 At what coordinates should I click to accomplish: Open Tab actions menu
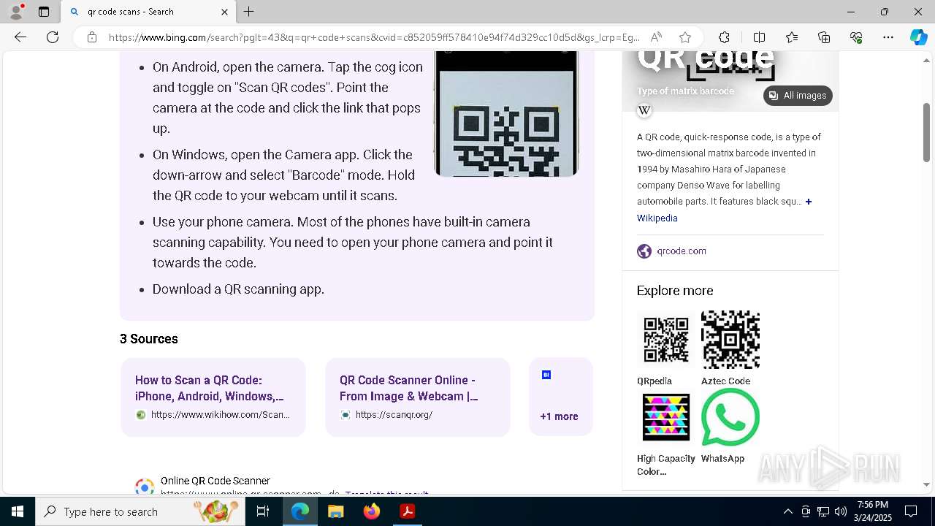point(44,12)
